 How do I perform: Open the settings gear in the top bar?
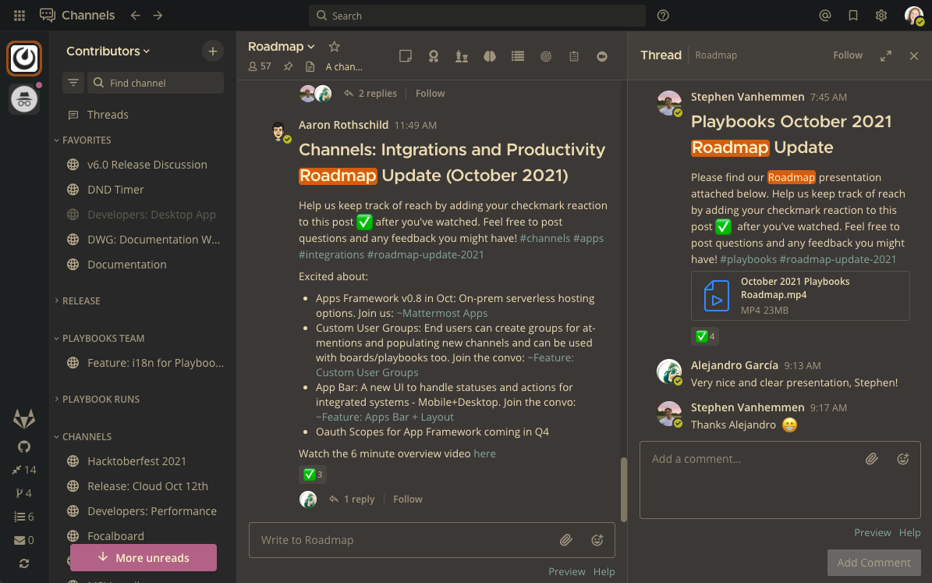881,15
